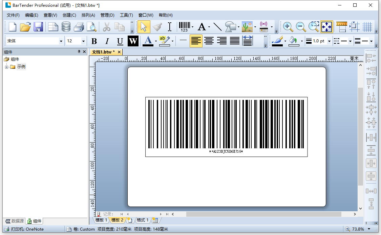Screen dimensions: 381x235
Task: Switch to the 数据源 panel tab
Action: (15, 221)
